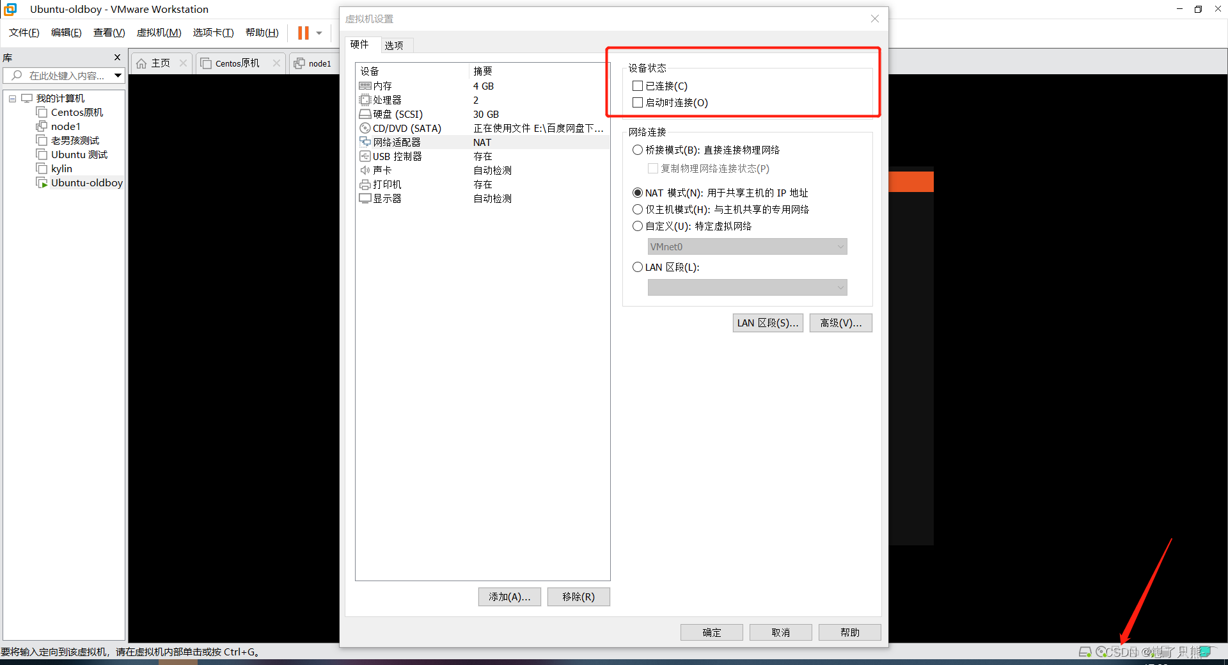Viewport: 1228px width, 665px height.
Task: Select the 处理器 processor device icon
Action: point(365,100)
